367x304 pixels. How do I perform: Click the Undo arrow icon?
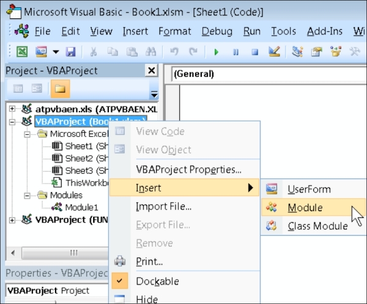pos(174,52)
